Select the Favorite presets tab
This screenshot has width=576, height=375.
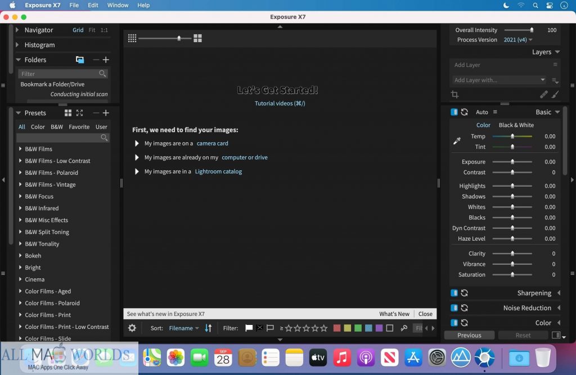pyautogui.click(x=79, y=126)
